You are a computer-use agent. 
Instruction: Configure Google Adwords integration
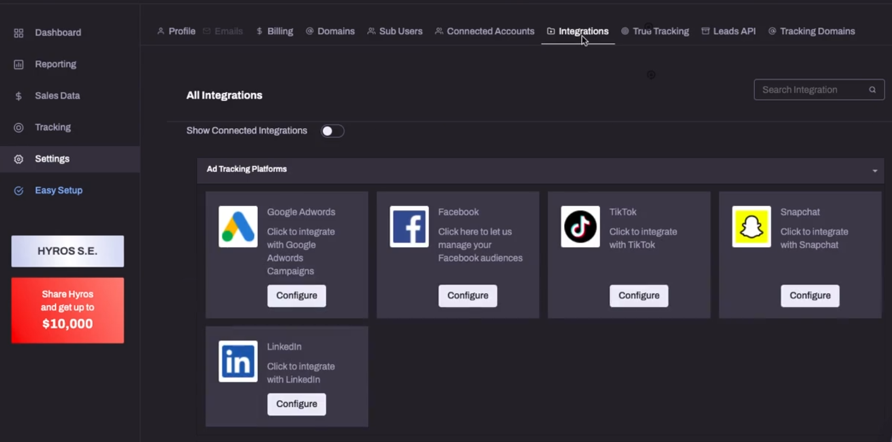pyautogui.click(x=297, y=296)
